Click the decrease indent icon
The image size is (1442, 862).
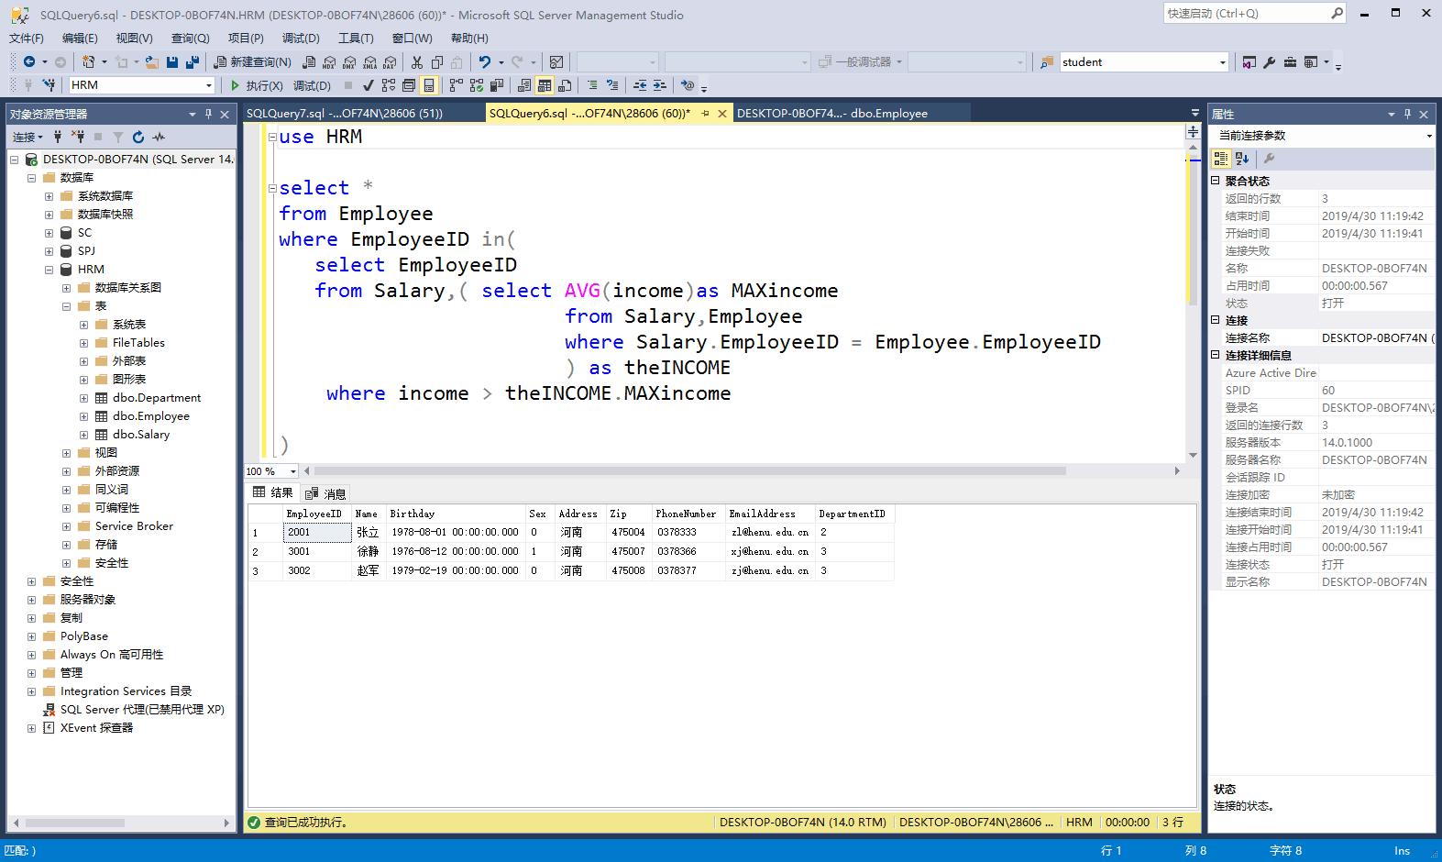point(640,85)
